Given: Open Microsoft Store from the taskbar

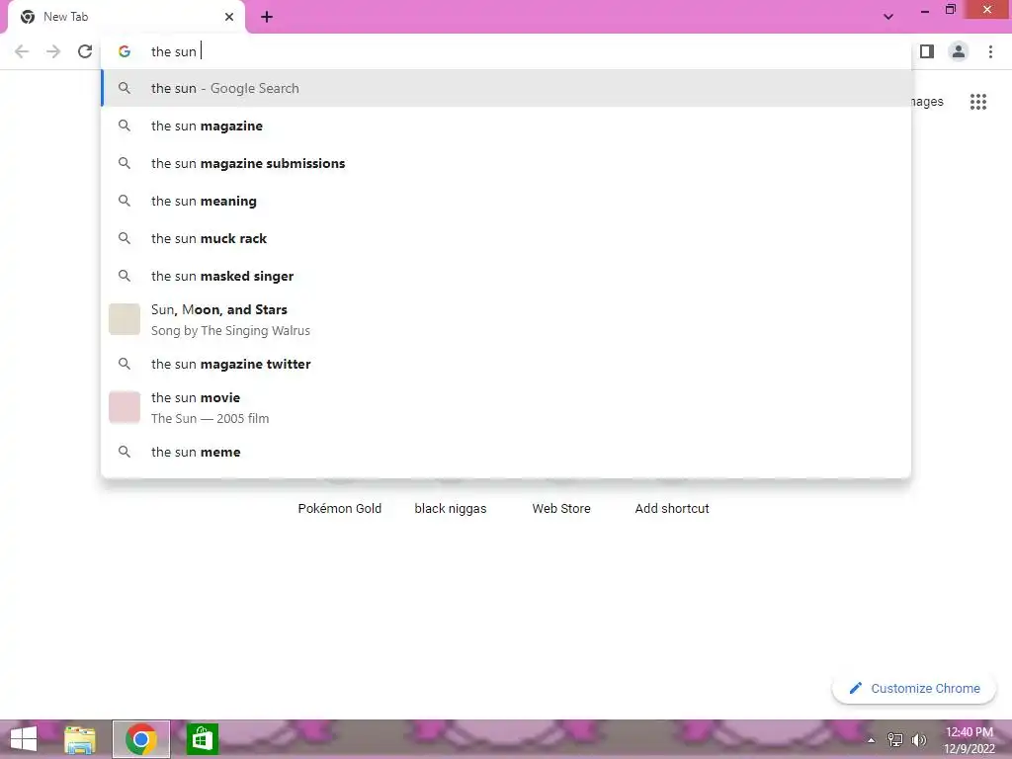Looking at the screenshot, I should [x=202, y=739].
